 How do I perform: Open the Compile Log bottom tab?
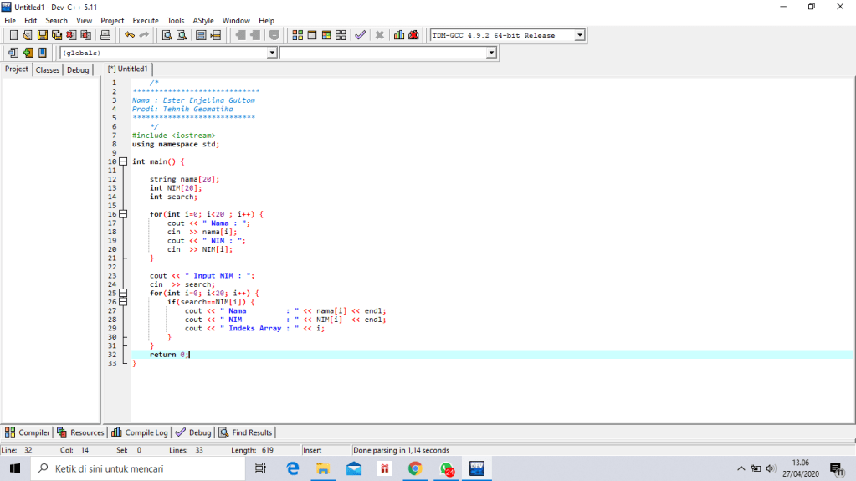point(140,432)
